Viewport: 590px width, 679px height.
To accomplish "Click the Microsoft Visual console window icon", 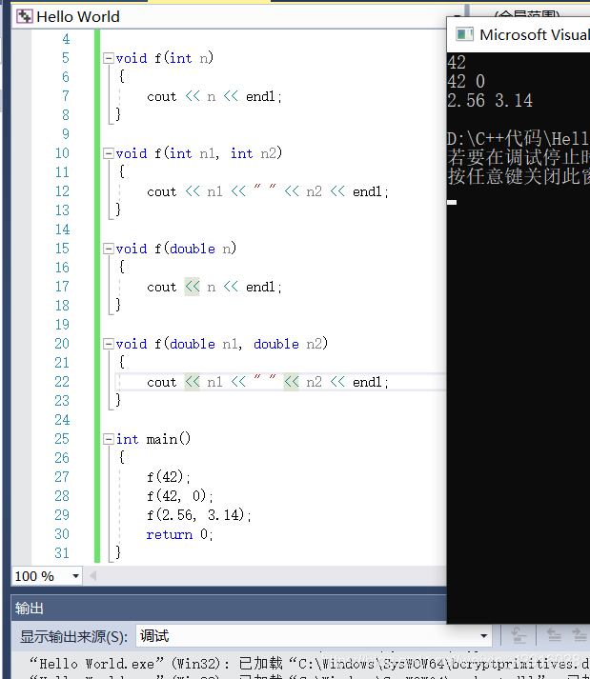I will pos(464,34).
